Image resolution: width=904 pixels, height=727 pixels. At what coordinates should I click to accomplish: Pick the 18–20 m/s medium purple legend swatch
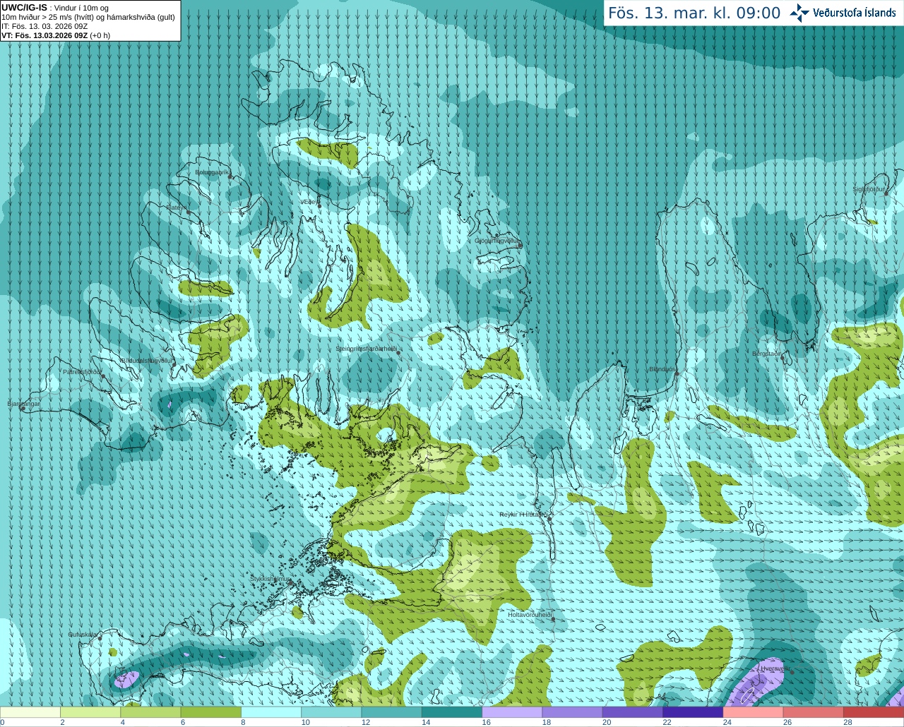click(573, 712)
